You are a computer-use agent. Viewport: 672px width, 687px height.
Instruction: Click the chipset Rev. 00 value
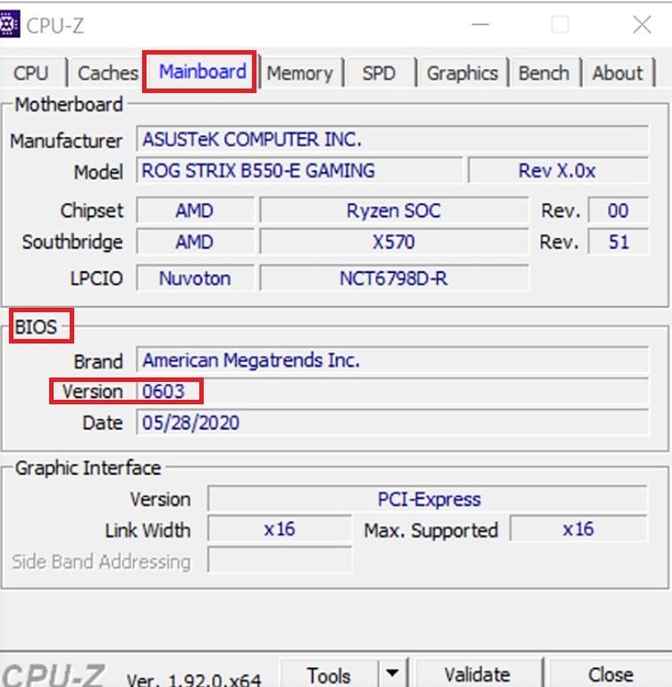pyautogui.click(x=617, y=210)
